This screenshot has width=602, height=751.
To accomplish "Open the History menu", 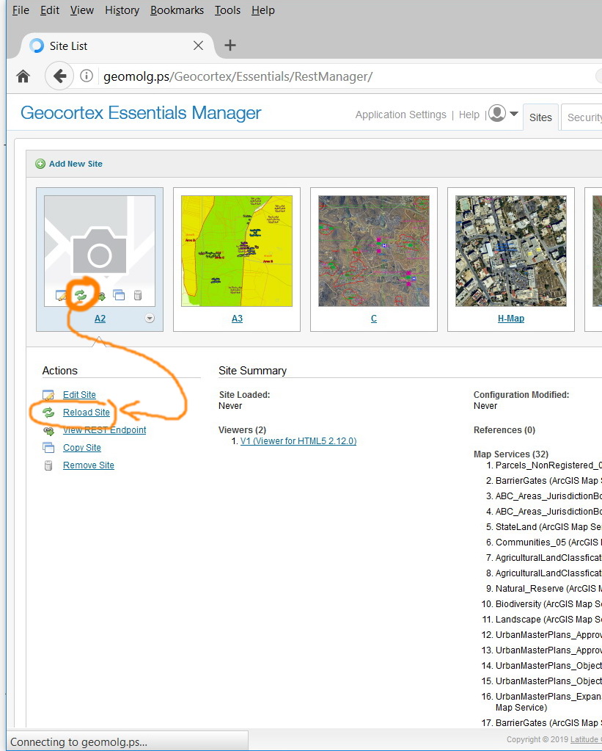I will [x=122, y=10].
